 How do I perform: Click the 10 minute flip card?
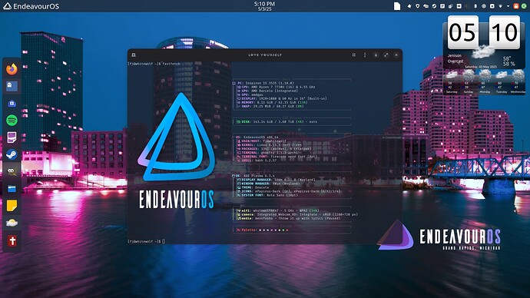(505, 32)
